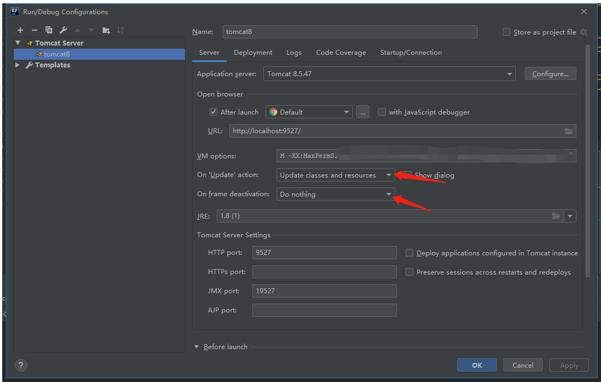The image size is (601, 382).
Task: Toggle Store as project file checkbox
Action: [x=507, y=32]
